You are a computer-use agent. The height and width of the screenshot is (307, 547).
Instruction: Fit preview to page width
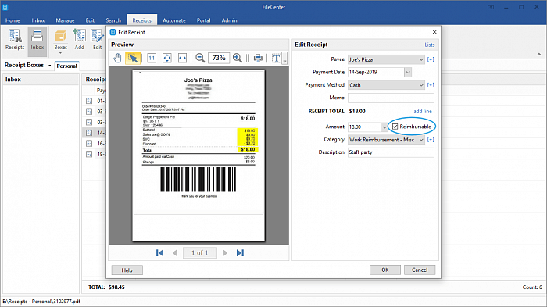[182, 58]
